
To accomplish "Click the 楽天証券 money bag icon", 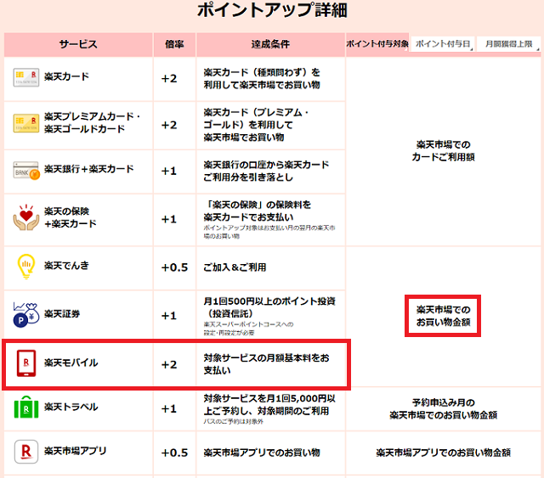I will pyautogui.click(x=26, y=315).
